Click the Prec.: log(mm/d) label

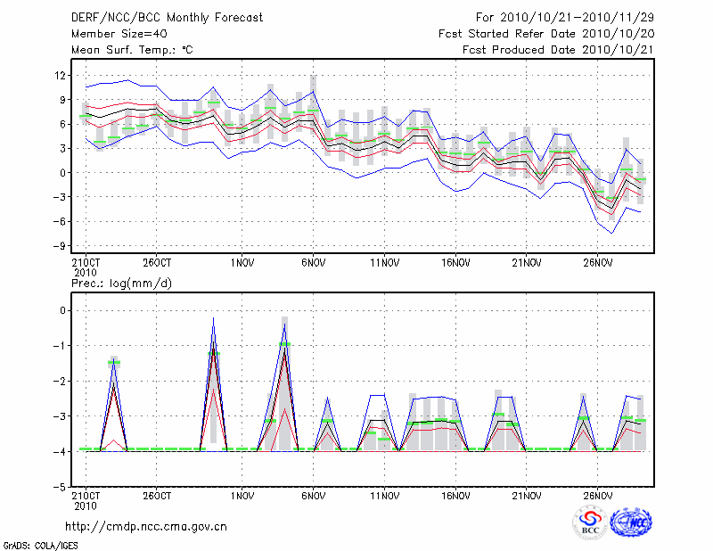coord(122,283)
